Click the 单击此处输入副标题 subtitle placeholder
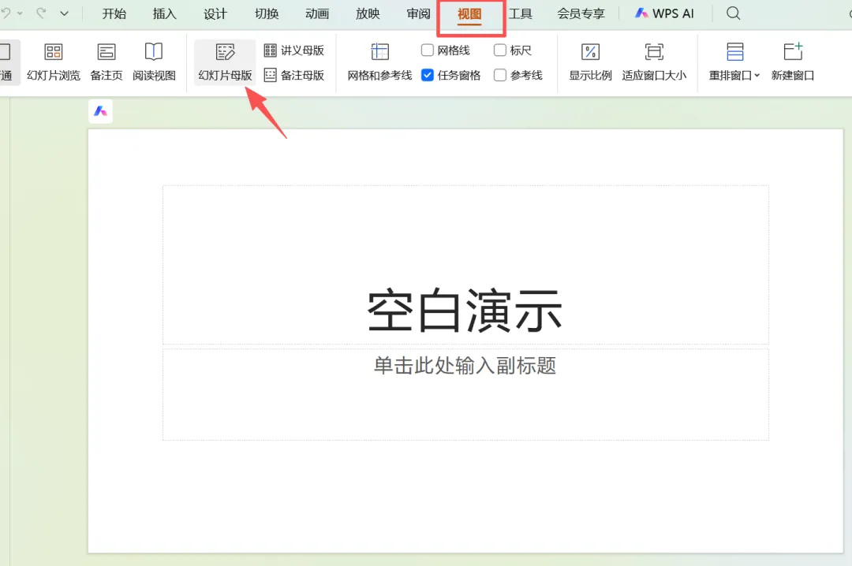This screenshot has width=852, height=566. pyautogui.click(x=465, y=394)
